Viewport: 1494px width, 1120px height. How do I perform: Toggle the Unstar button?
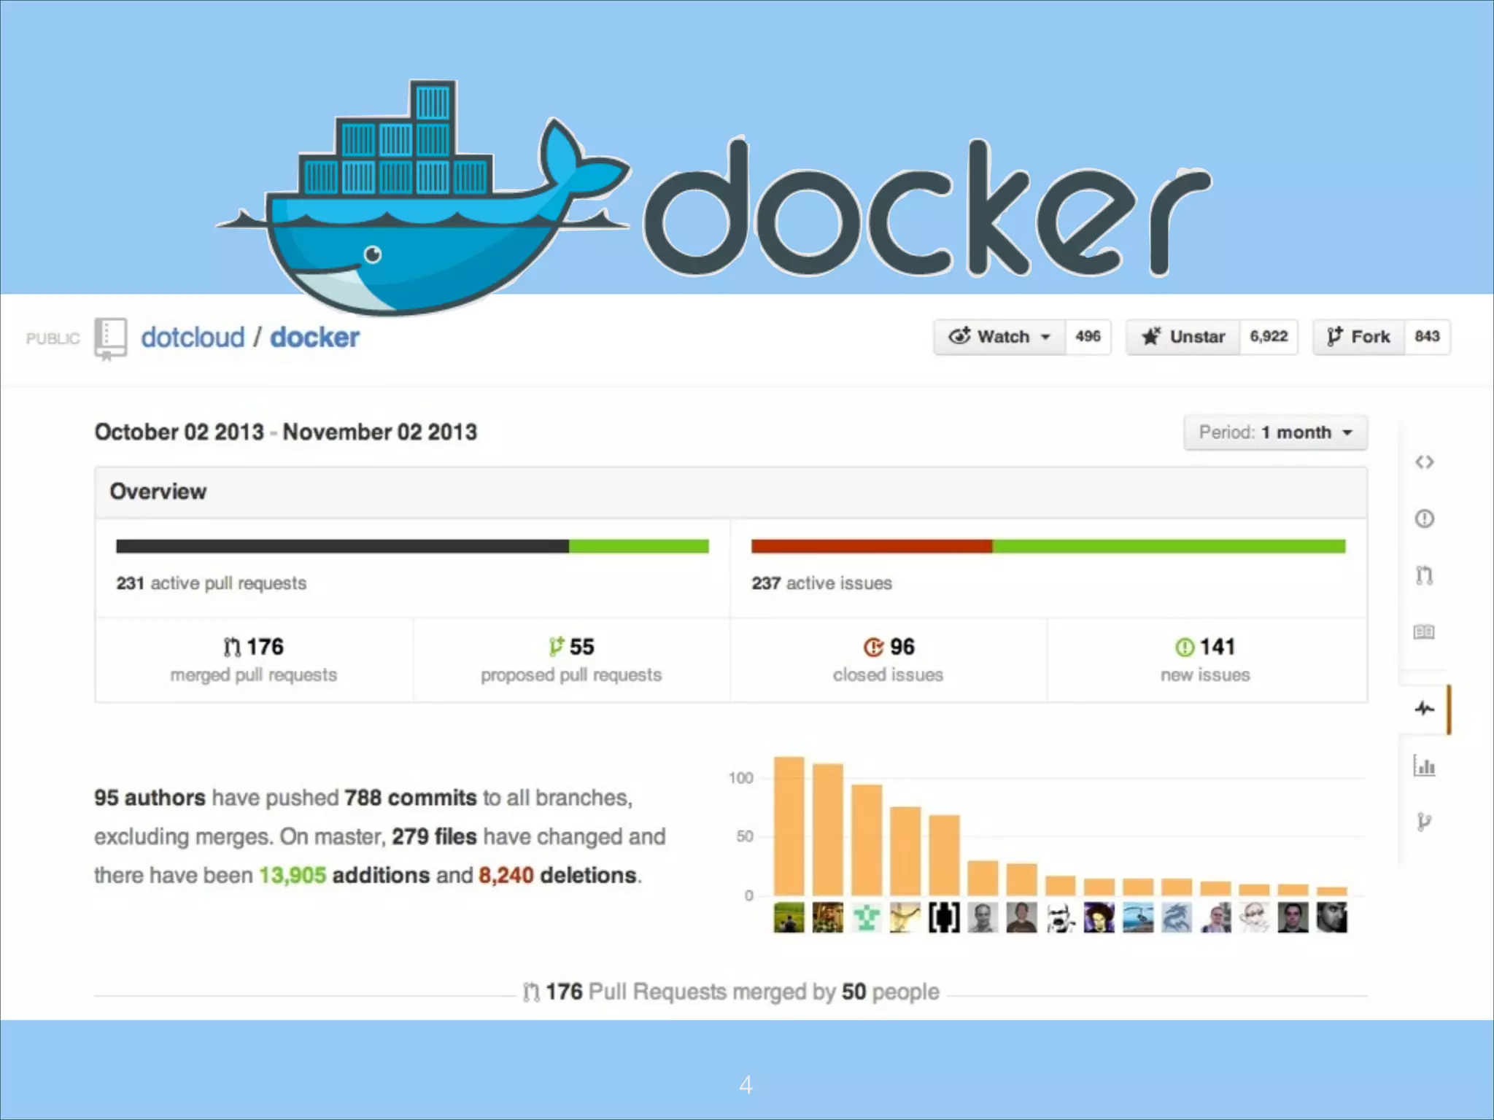(1183, 337)
